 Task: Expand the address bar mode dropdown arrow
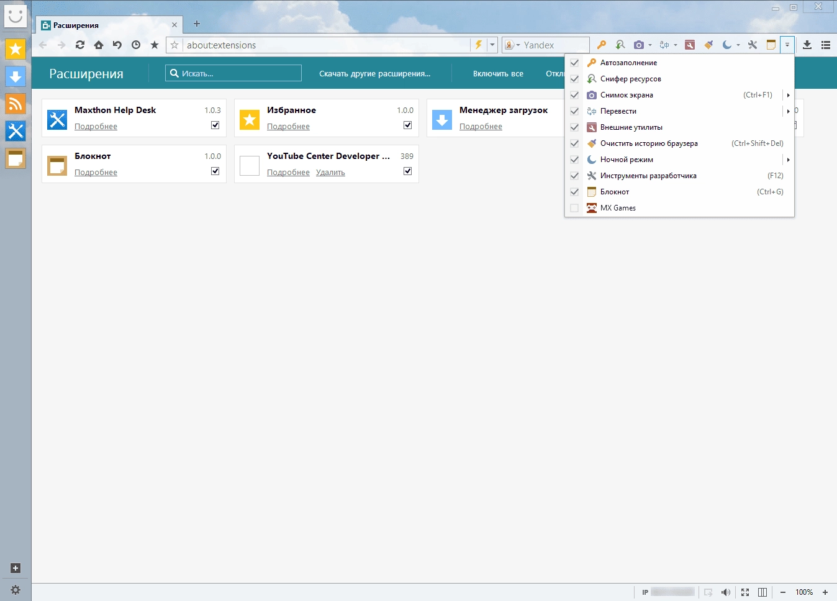pyautogui.click(x=492, y=45)
